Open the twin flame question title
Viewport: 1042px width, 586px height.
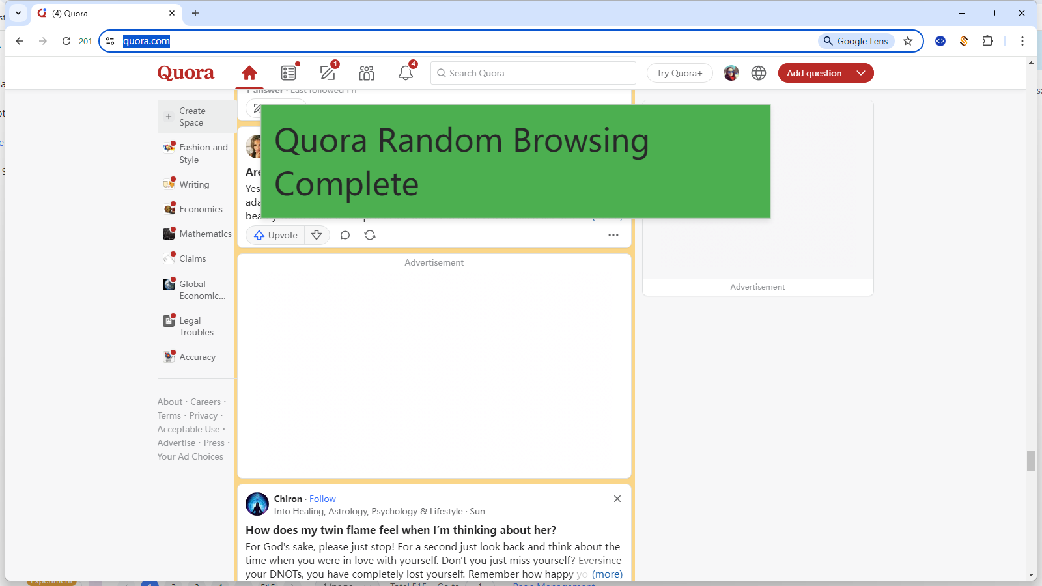pos(401,530)
